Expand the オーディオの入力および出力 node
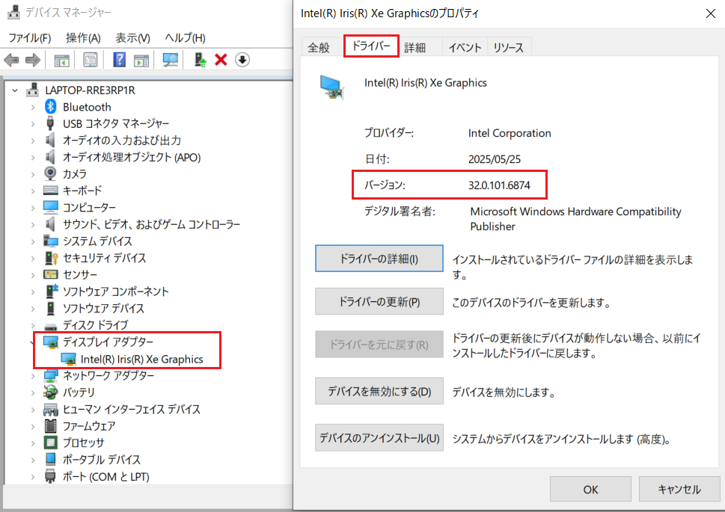725x512 pixels. tap(32, 141)
